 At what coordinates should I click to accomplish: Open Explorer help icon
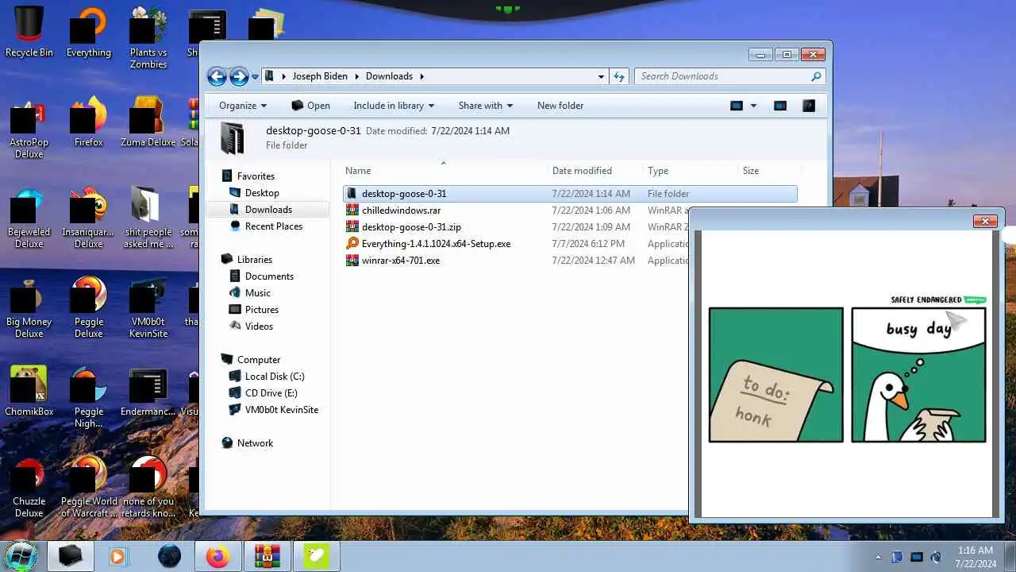click(809, 106)
